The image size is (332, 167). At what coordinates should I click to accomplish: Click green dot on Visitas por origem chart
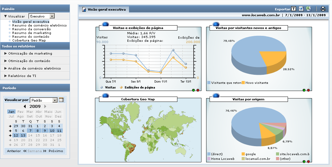click(304, 162)
